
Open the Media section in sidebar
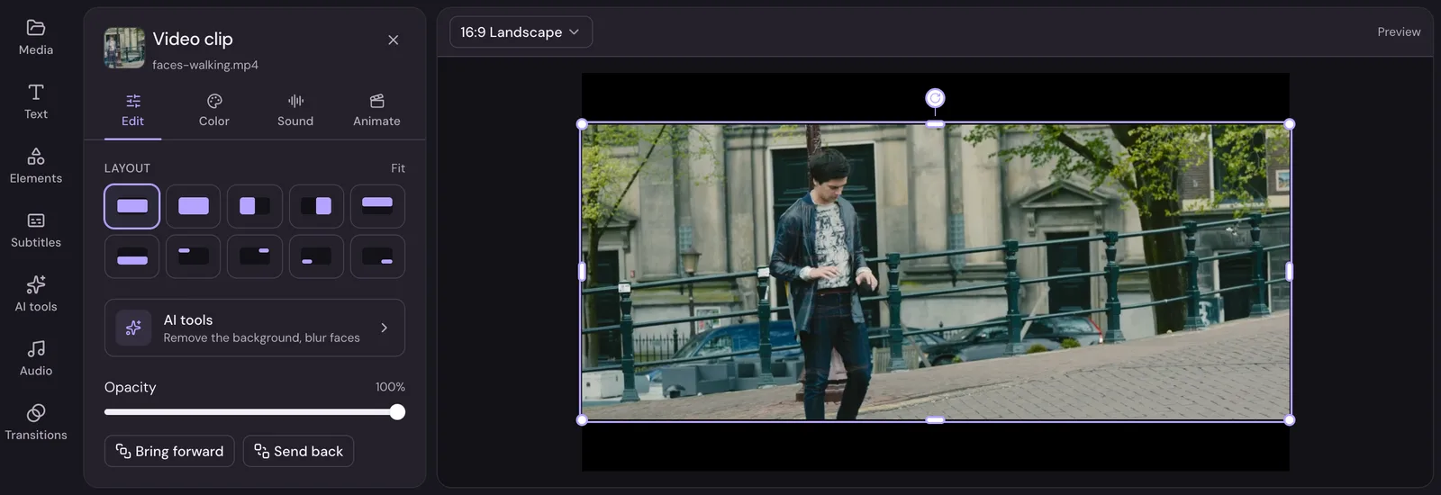36,38
